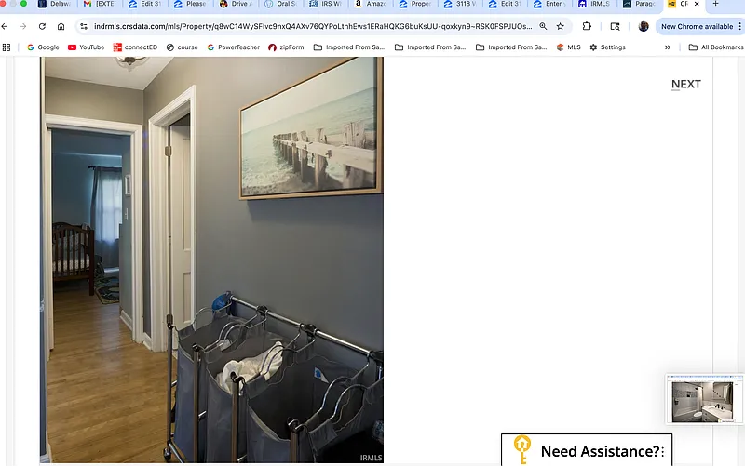
Task: Open the connectED bookmark
Action: click(135, 47)
